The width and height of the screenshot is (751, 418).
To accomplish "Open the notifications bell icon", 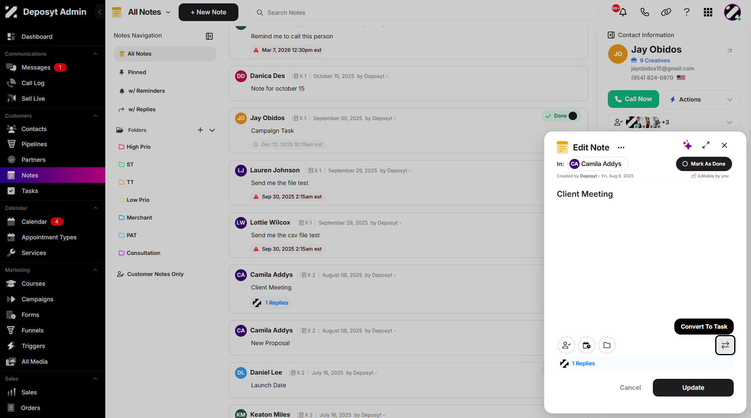I will click(x=623, y=12).
